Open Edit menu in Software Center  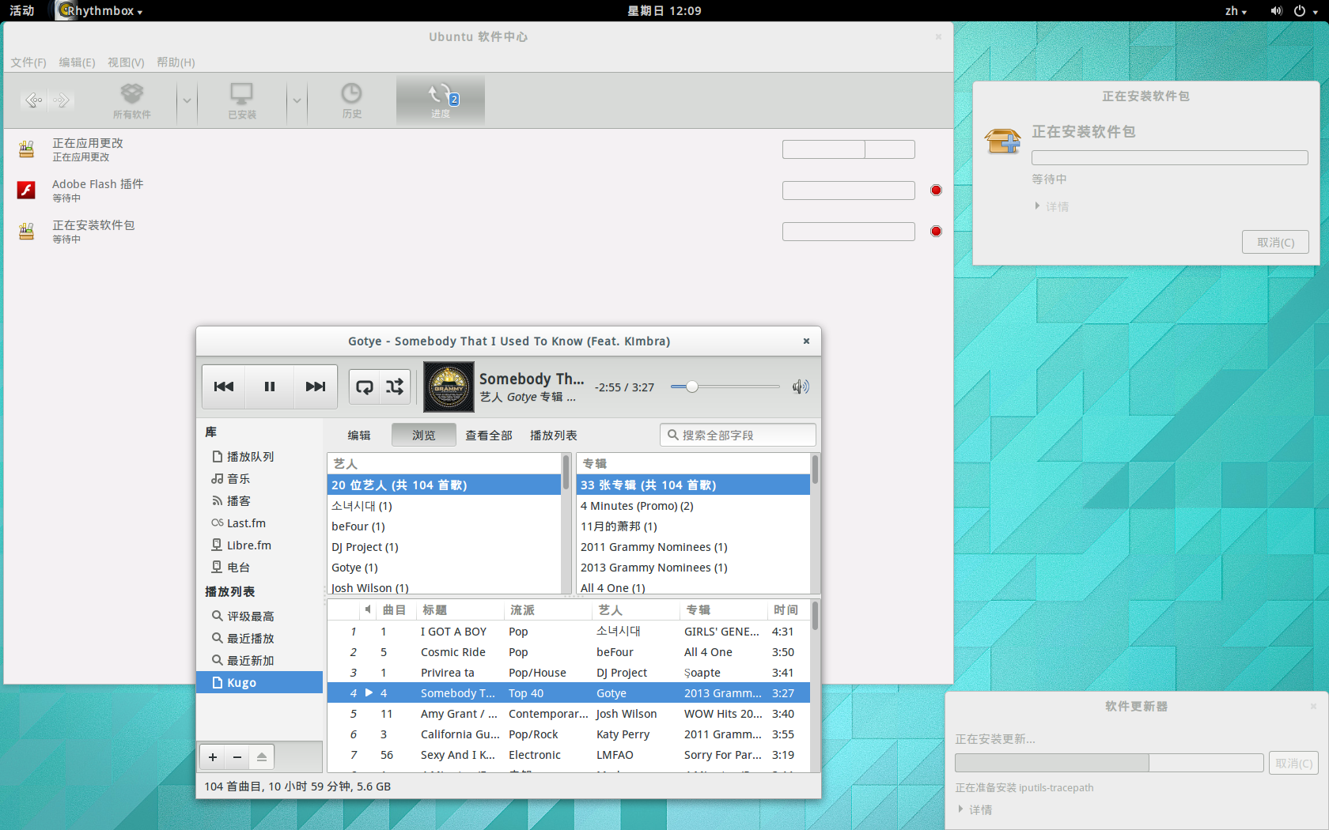[x=77, y=62]
